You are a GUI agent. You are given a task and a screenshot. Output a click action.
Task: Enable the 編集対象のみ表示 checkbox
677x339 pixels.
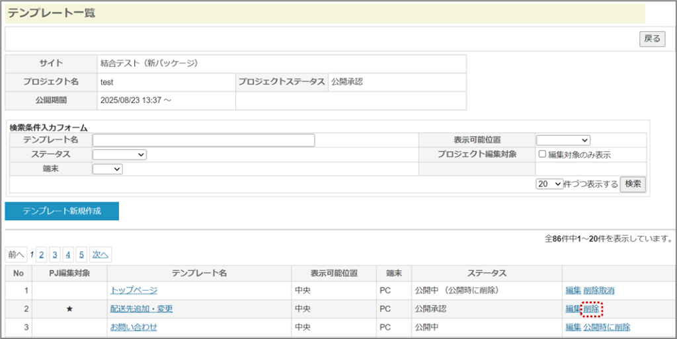542,155
